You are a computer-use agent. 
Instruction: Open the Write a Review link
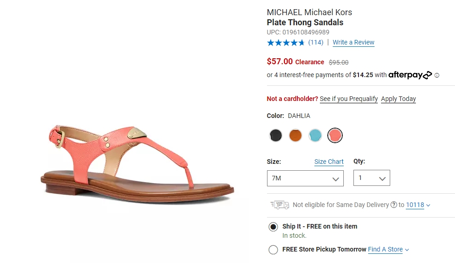[x=353, y=42]
